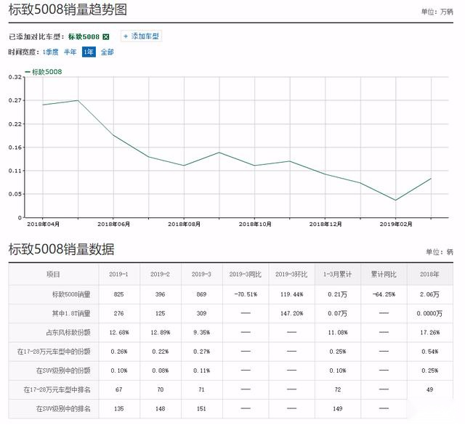Click the 17.26% share cell
The height and width of the screenshot is (425, 465).
429,333
